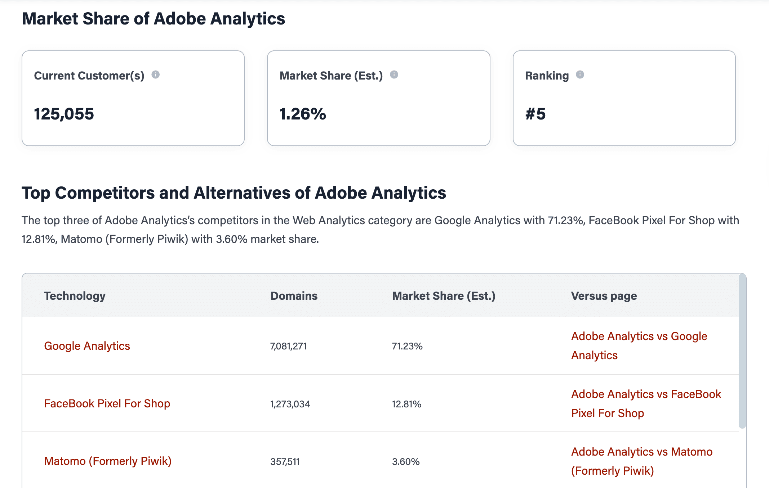
Task: Click the #5 ranking value
Action: click(x=535, y=114)
